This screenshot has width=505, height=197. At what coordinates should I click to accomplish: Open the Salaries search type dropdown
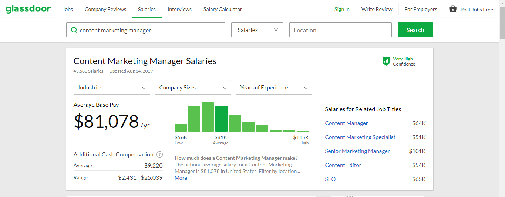pos(257,30)
